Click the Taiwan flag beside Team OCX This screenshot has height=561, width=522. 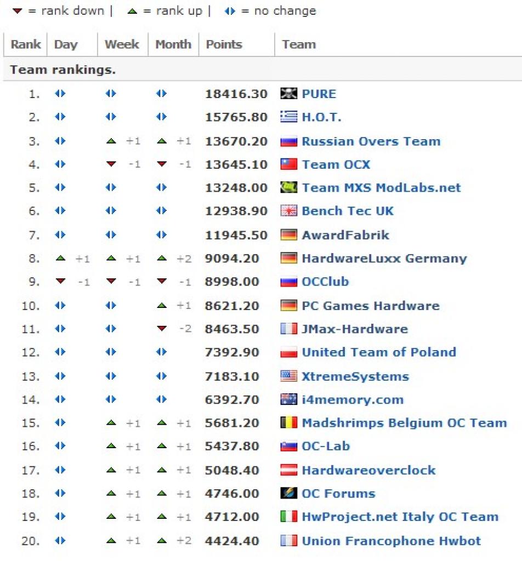288,164
